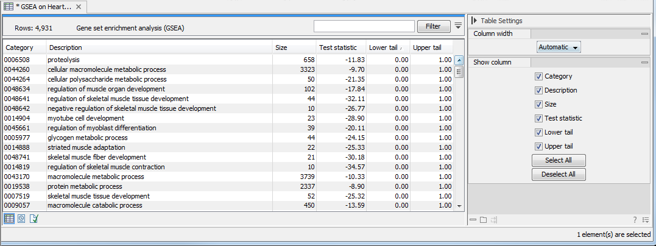The width and height of the screenshot is (656, 246).
Task: Open the save view settings list icon
Action: (x=645, y=220)
